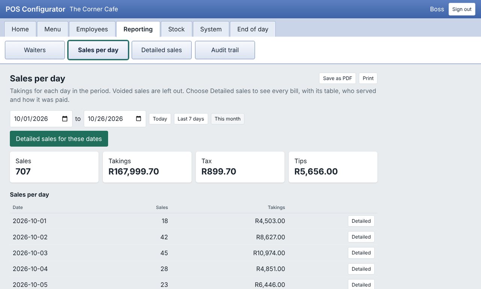The width and height of the screenshot is (481, 289).
Task: Open the Menu tab
Action: click(53, 29)
